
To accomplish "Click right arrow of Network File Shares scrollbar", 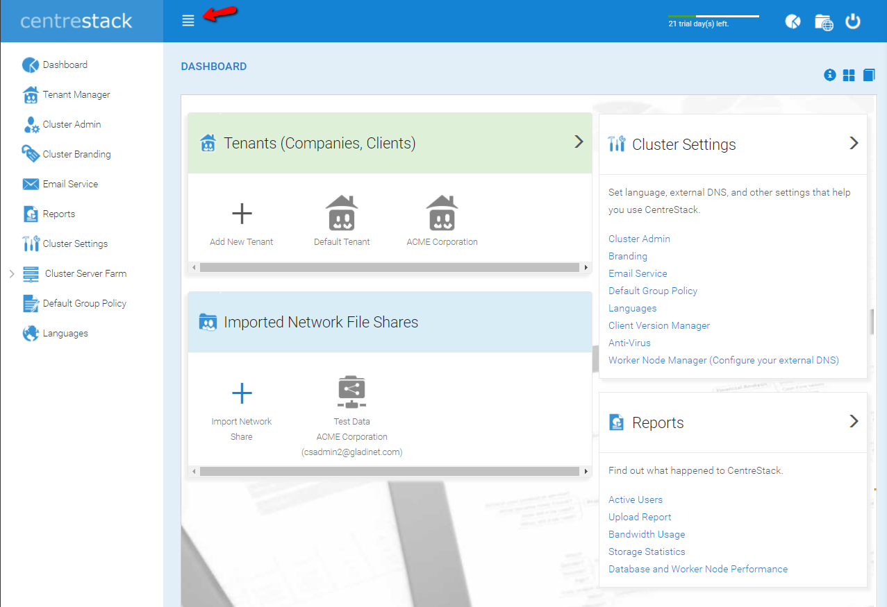I will coord(586,471).
